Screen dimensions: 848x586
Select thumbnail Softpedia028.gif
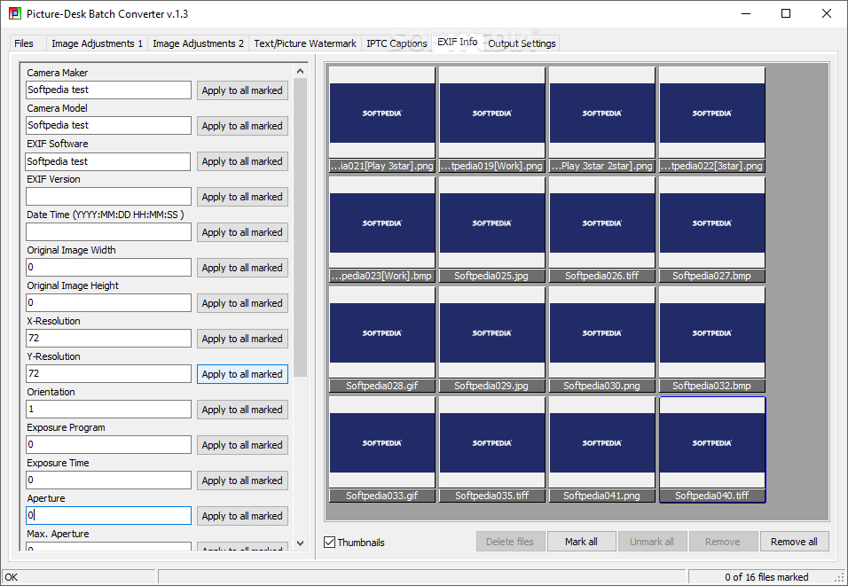[x=382, y=340]
